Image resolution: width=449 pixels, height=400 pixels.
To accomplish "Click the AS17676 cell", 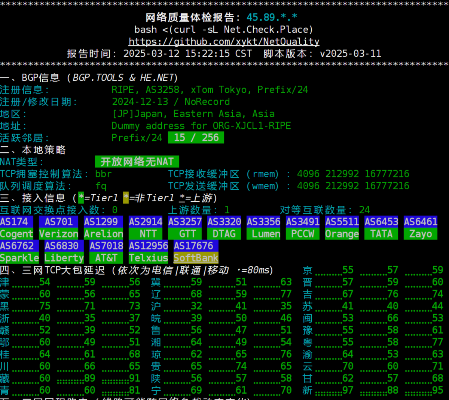I will (x=196, y=246).
